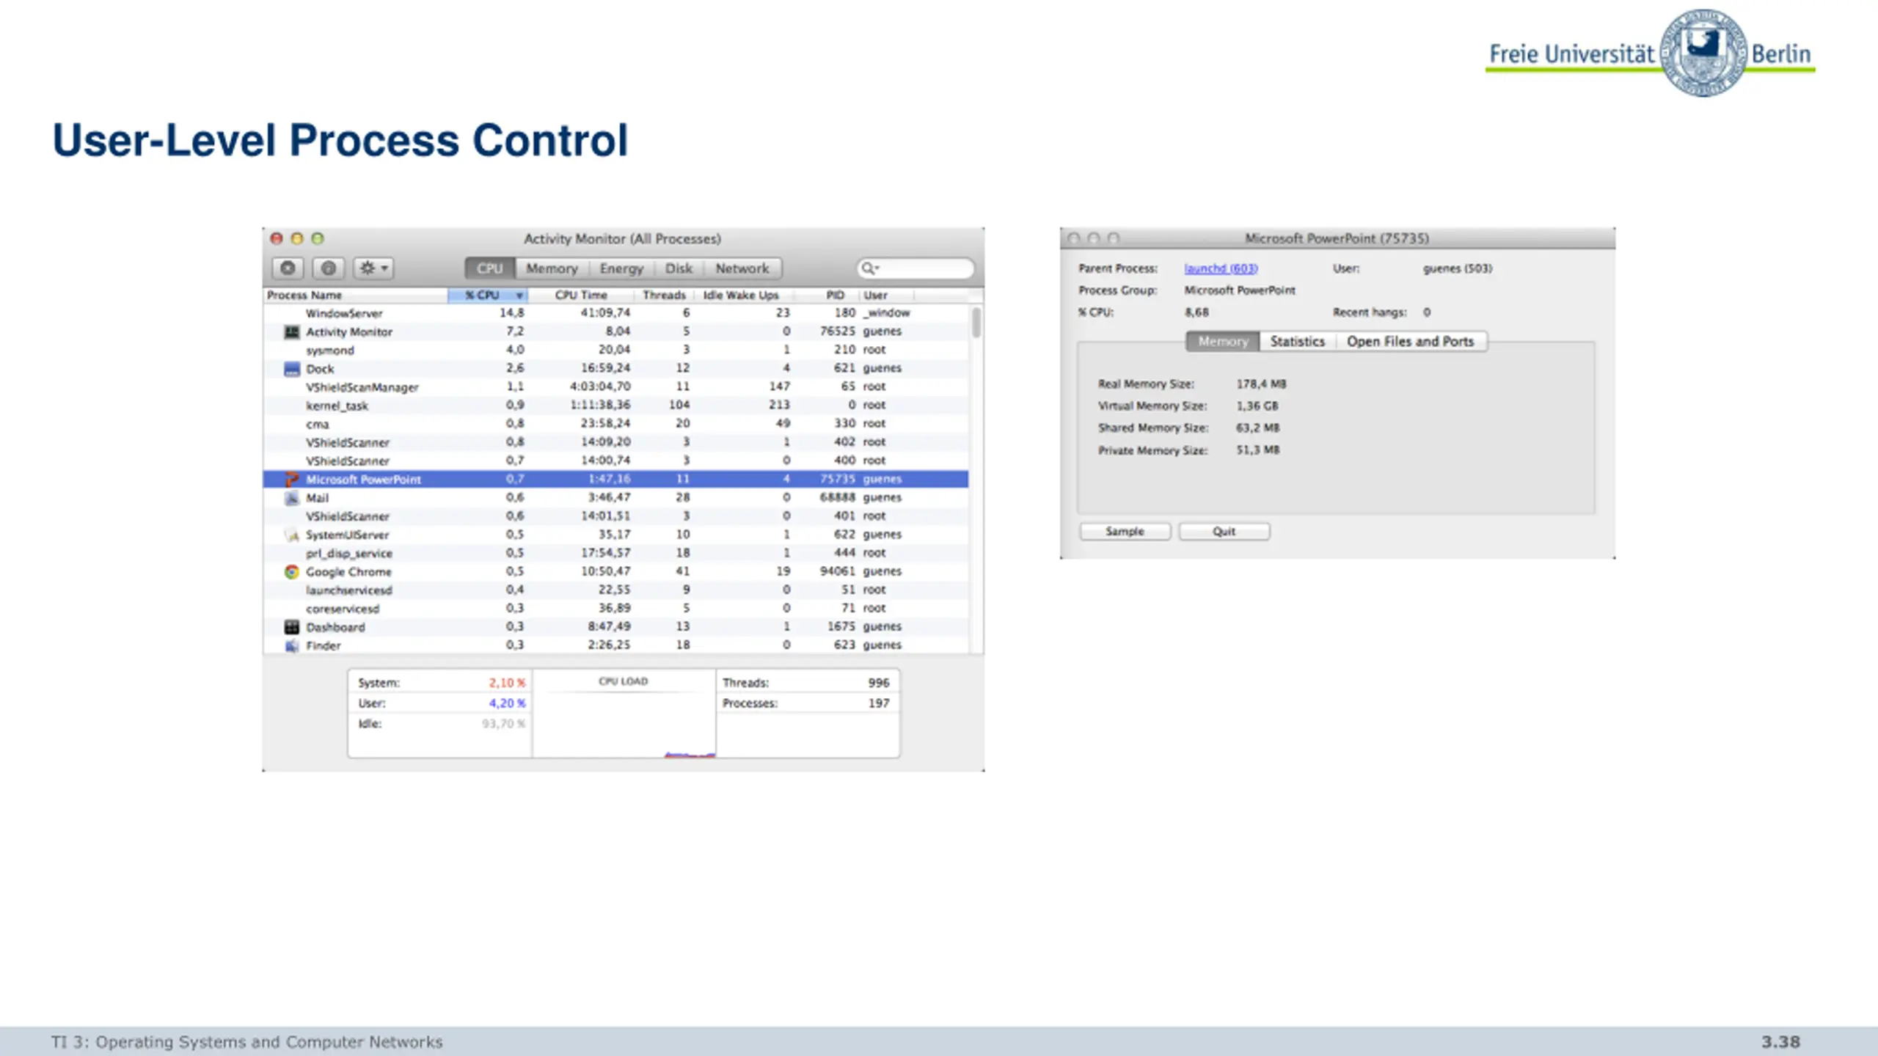
Task: Select the cma process row
Action: pyautogui.click(x=616, y=423)
